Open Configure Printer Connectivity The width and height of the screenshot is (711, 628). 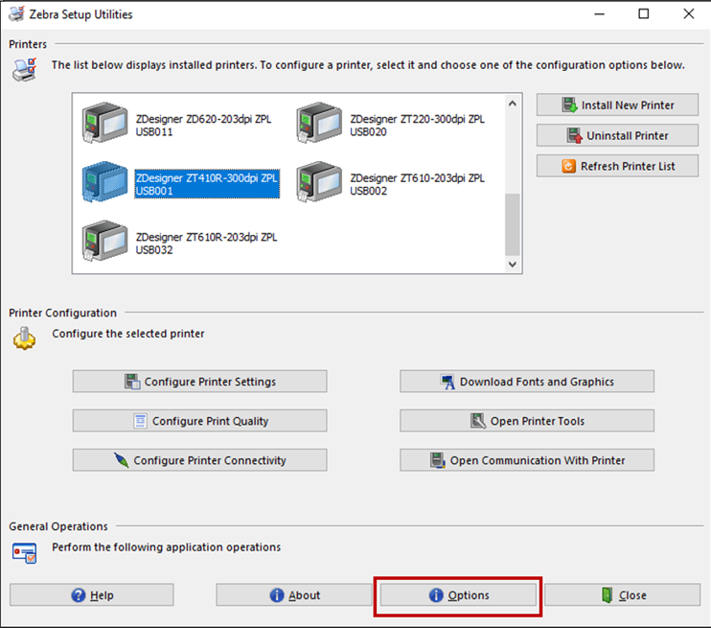tap(199, 460)
